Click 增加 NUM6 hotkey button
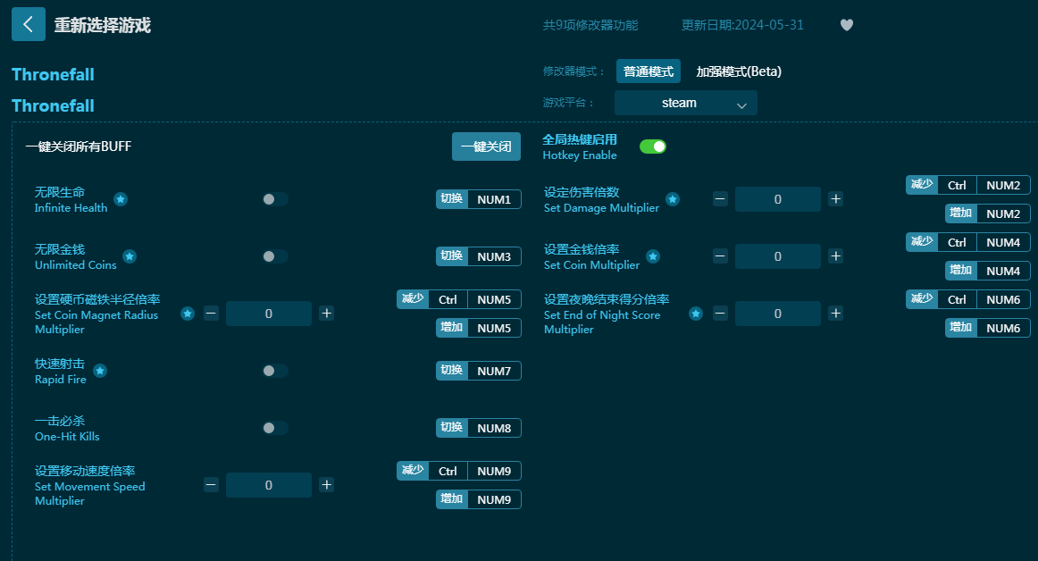This screenshot has width=1038, height=561. [x=988, y=328]
